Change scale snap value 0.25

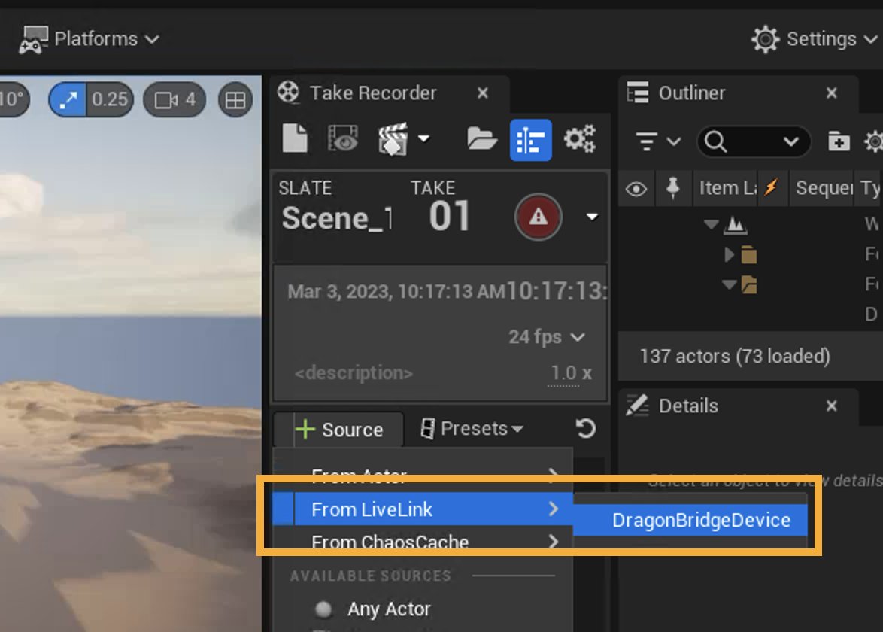coord(110,100)
